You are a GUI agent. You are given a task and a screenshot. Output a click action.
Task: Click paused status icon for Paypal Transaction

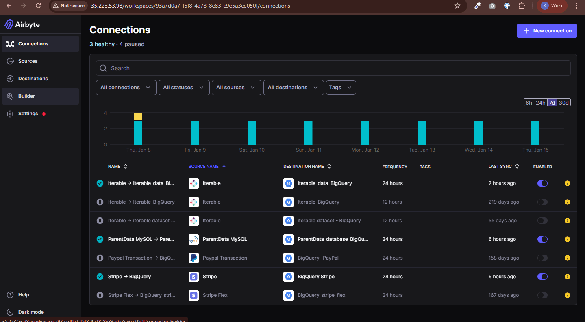pos(100,258)
